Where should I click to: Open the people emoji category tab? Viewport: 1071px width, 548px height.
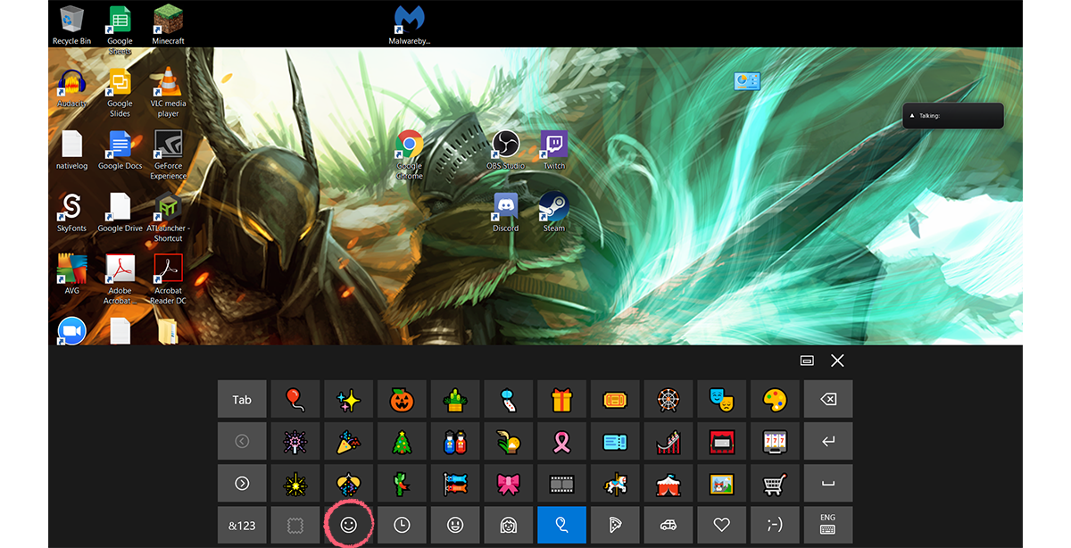pos(509,525)
